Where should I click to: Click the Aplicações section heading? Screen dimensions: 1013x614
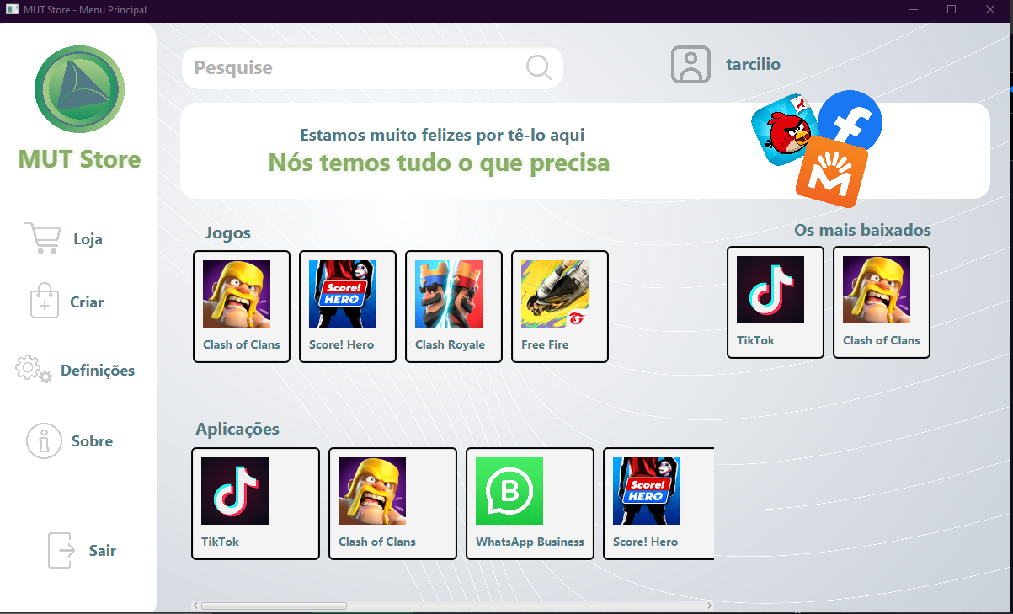point(237,429)
